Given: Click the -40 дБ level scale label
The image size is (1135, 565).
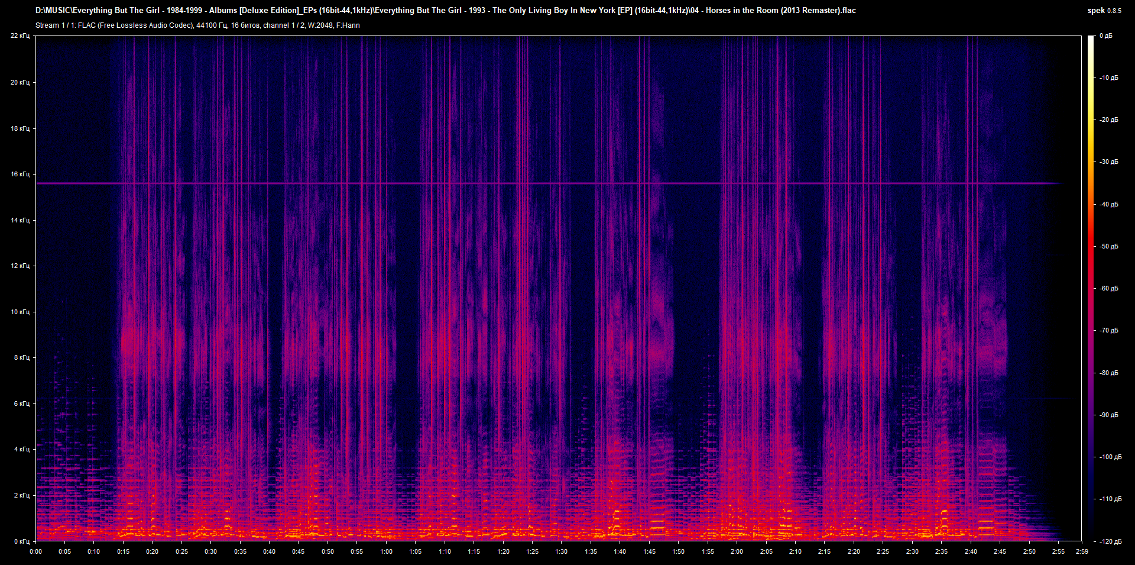Looking at the screenshot, I should [1108, 205].
